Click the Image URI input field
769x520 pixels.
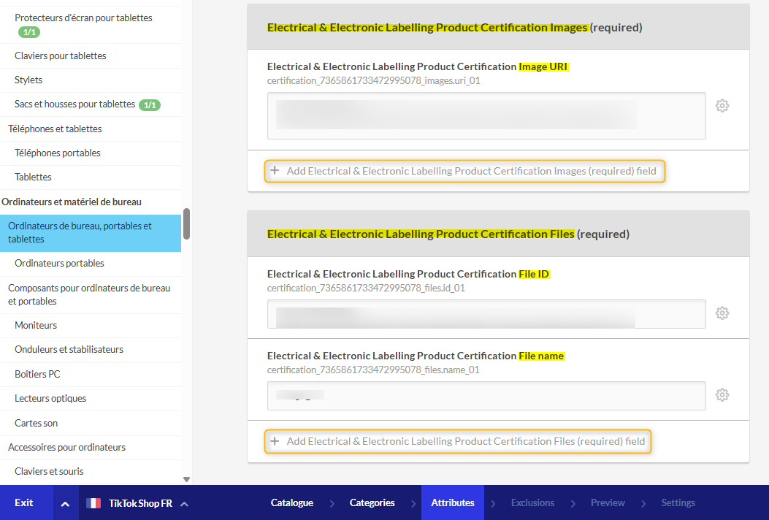(x=486, y=115)
